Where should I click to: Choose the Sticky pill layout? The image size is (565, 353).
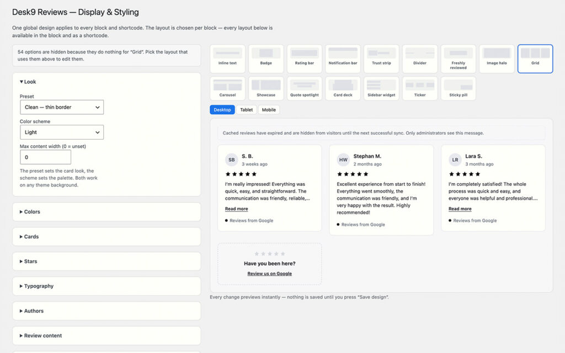[459, 88]
